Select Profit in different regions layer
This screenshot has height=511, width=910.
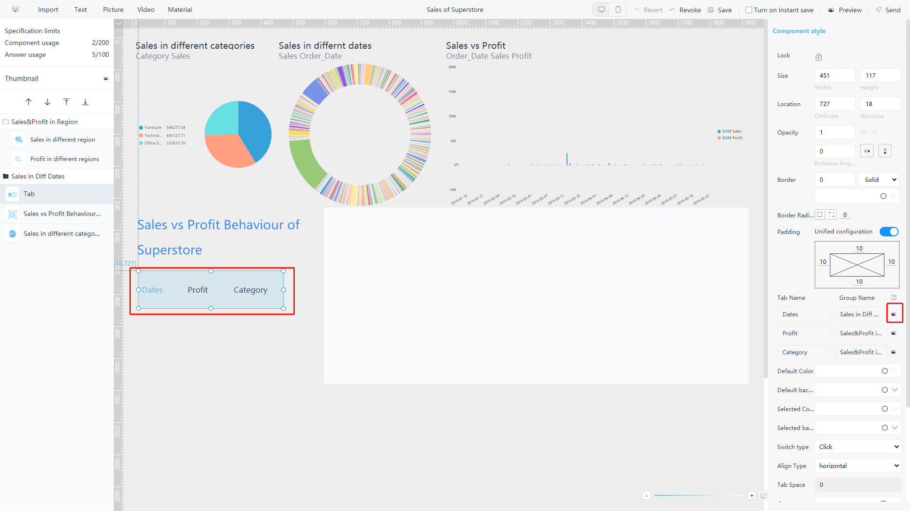57,159
